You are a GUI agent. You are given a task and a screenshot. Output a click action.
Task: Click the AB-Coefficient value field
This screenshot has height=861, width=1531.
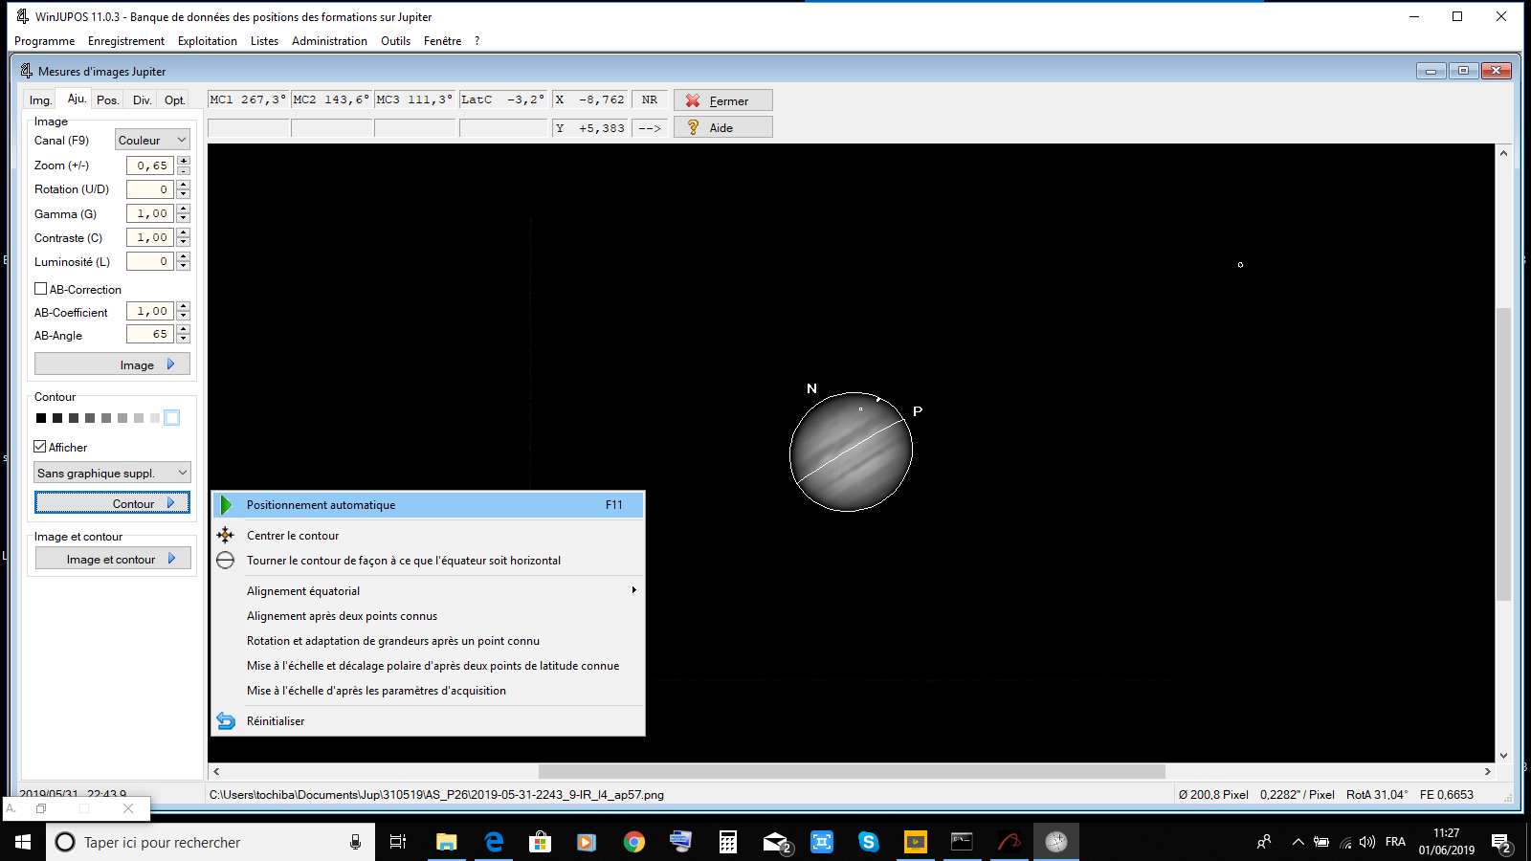click(150, 311)
